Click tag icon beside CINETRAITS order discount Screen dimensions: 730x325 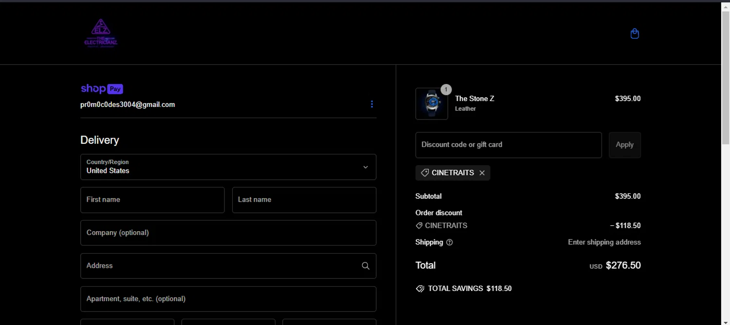(x=419, y=226)
